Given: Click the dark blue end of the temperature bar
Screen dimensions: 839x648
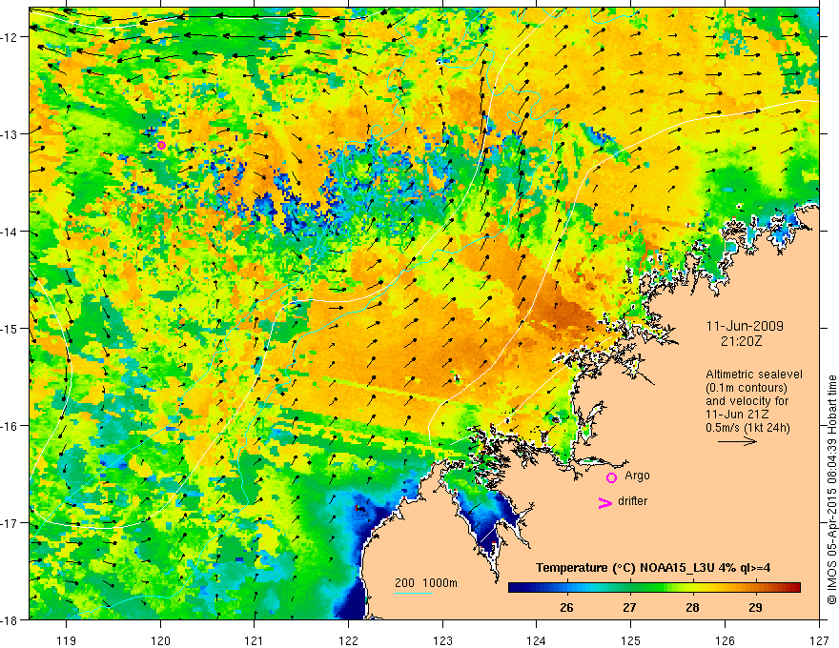Looking at the screenshot, I should point(515,588).
